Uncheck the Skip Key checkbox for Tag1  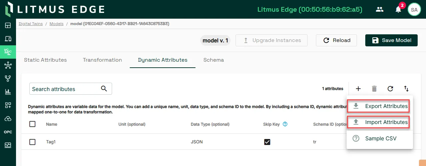coord(267,142)
